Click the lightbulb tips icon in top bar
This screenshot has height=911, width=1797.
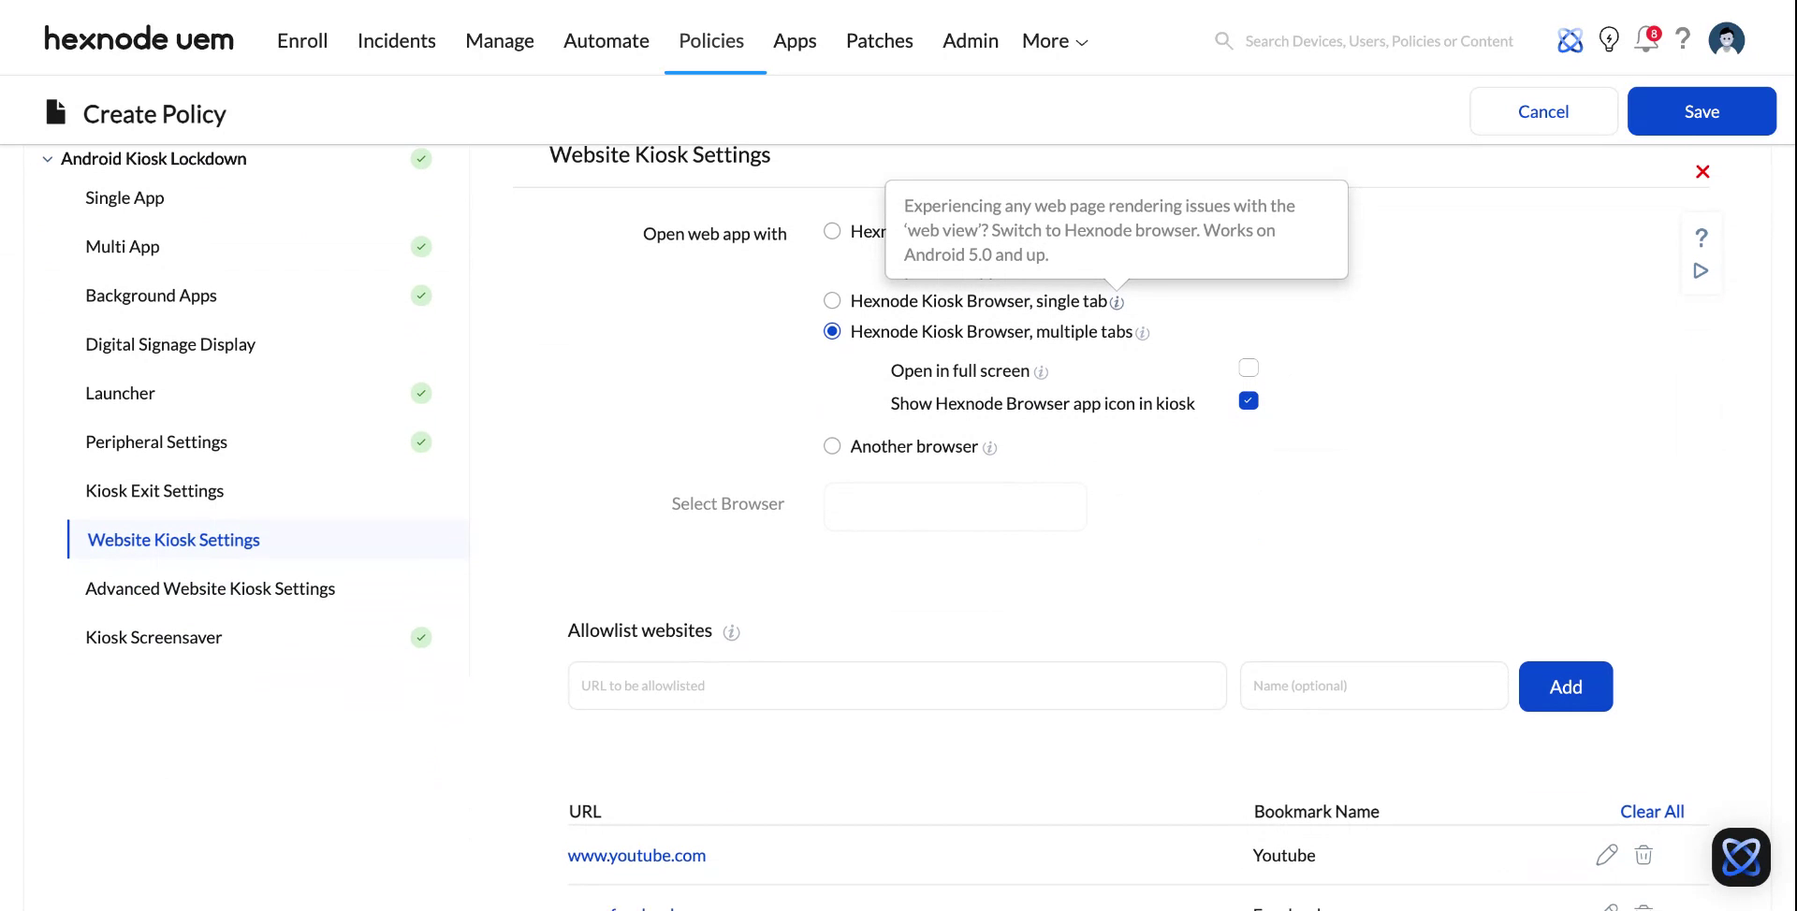click(1608, 39)
